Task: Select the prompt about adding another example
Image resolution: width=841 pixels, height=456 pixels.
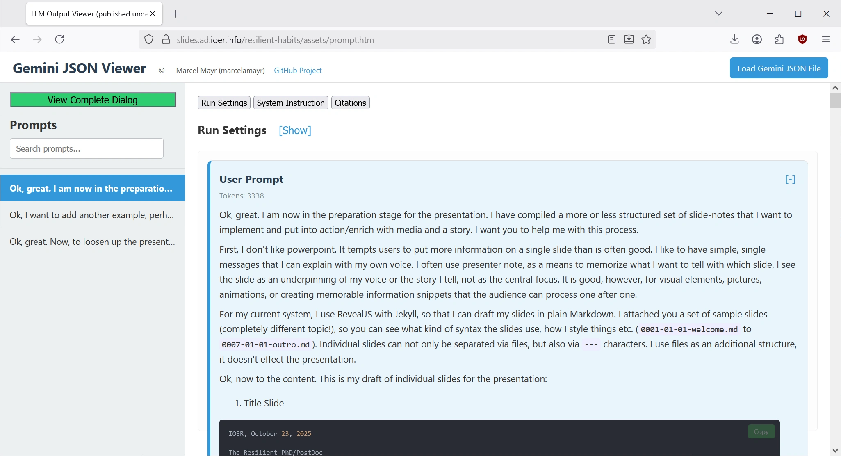Action: pyautogui.click(x=92, y=215)
